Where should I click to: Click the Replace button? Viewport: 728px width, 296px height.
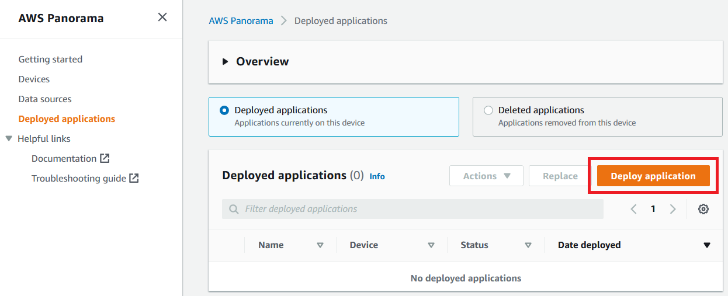pos(560,176)
